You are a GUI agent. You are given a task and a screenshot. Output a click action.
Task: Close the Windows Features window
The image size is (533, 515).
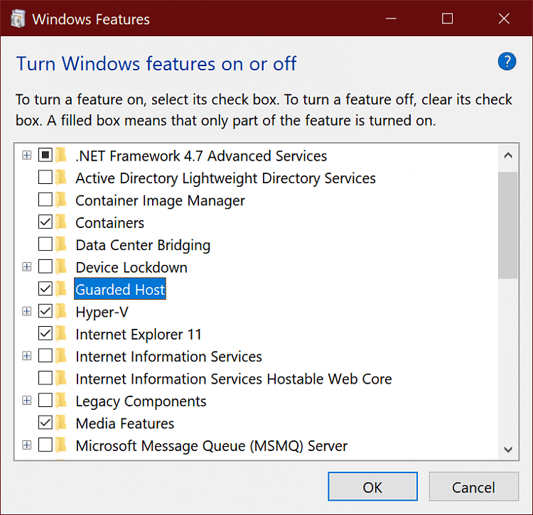click(504, 18)
